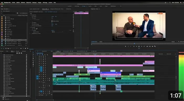Open the Séquence menu in the menu bar
Viewport: 184px width, 101px height.
[x=29, y=2]
